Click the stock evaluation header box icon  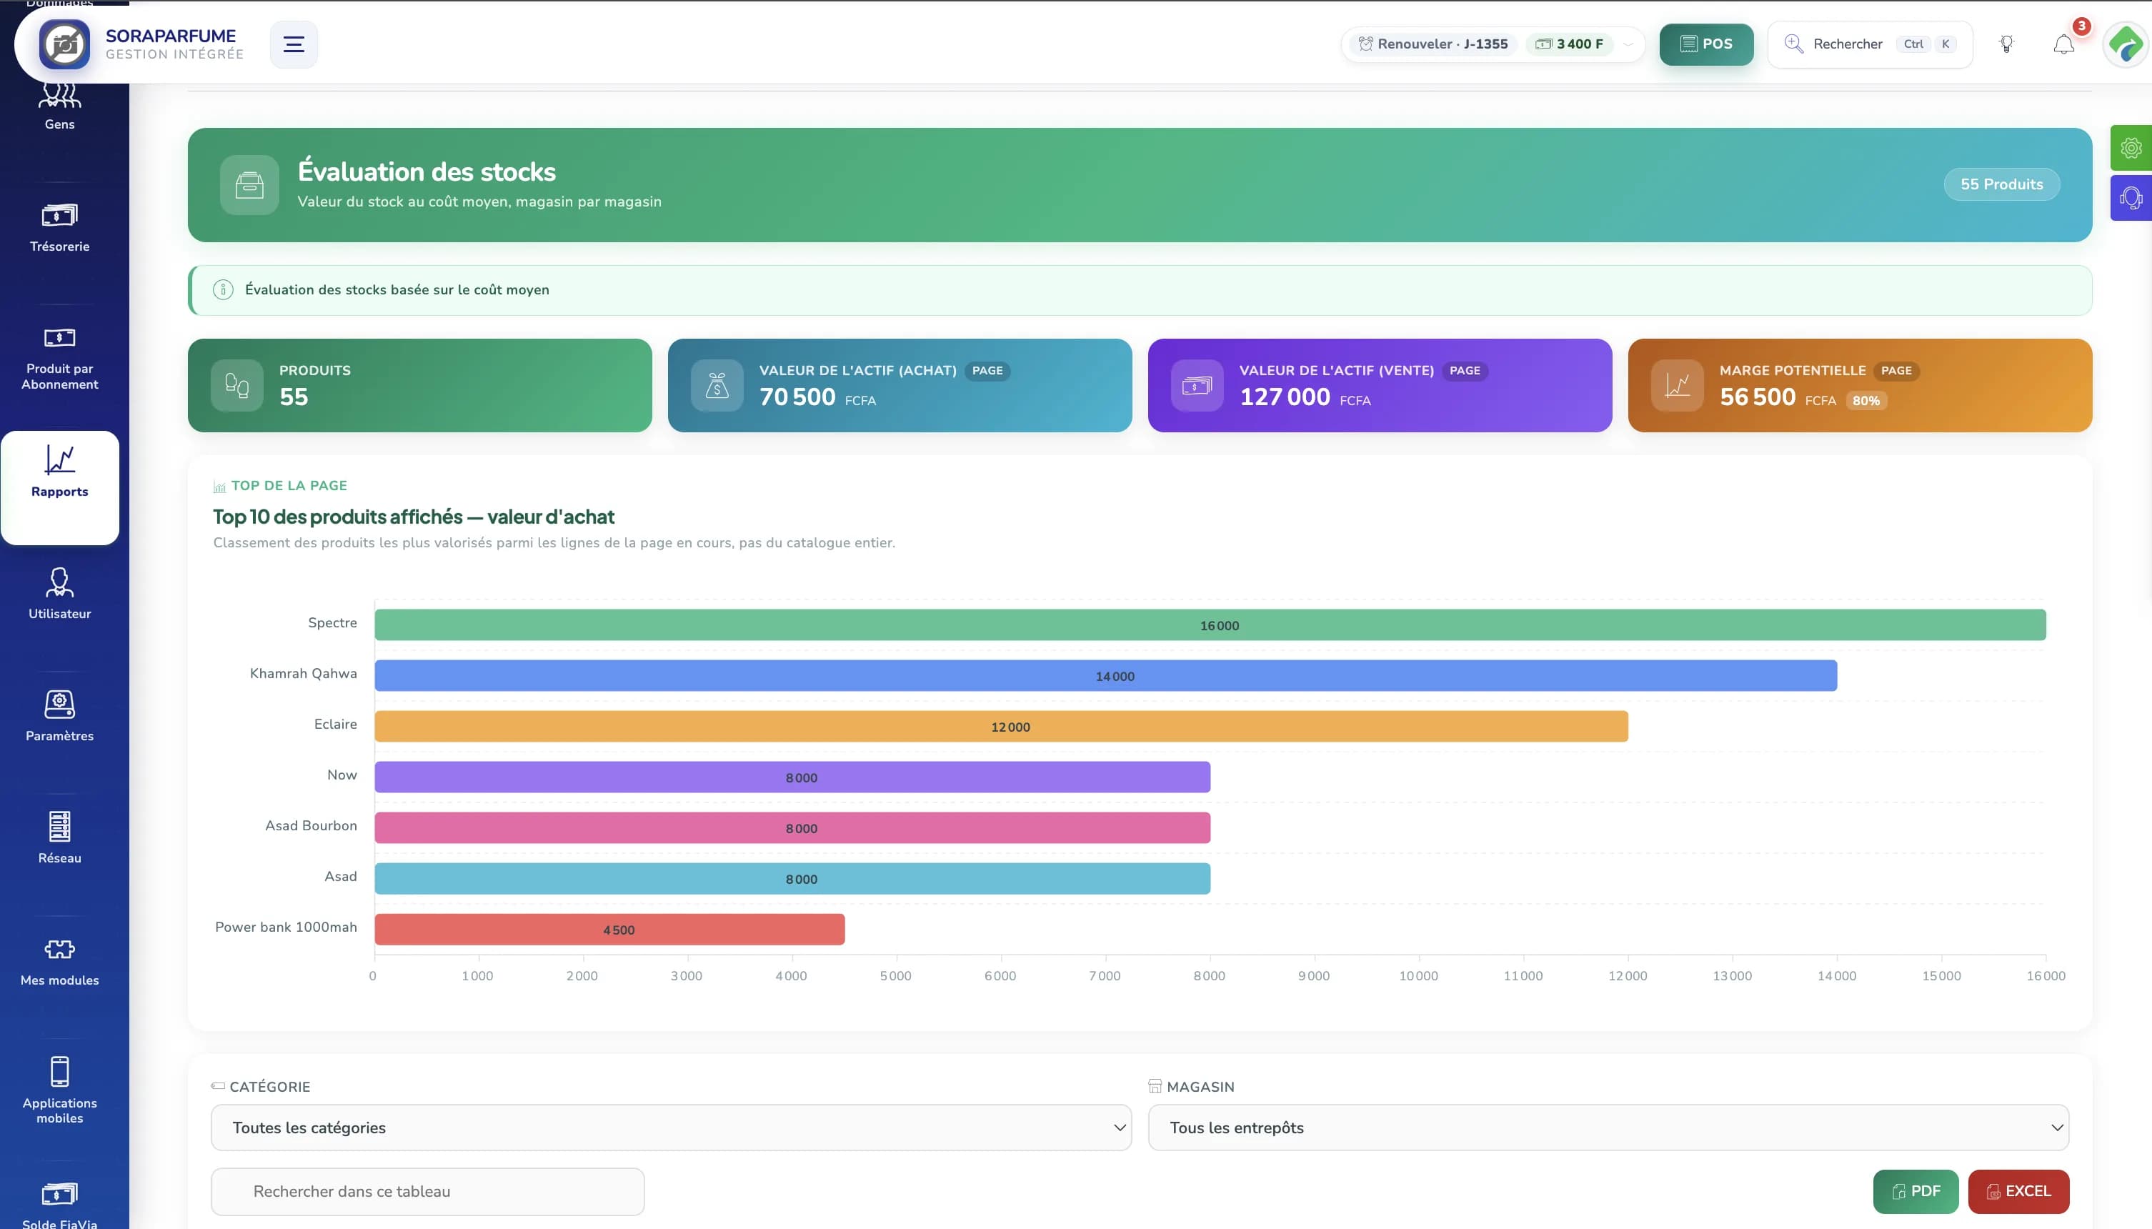coord(249,185)
